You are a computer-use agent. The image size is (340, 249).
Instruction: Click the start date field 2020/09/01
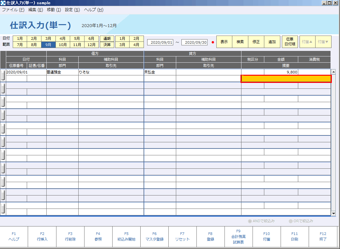[160, 42]
